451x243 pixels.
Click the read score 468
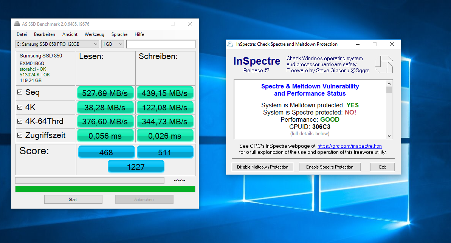pyautogui.click(x=106, y=152)
